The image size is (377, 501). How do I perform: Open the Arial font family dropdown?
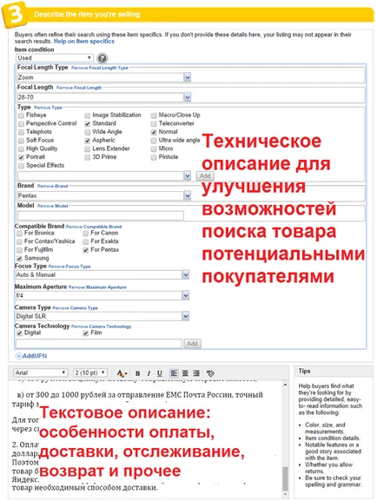(x=41, y=372)
